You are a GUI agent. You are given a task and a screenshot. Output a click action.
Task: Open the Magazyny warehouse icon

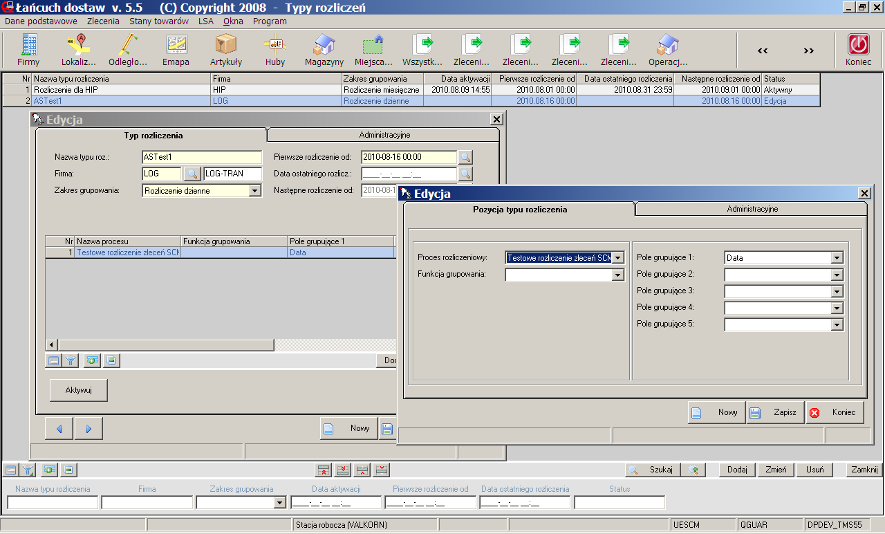point(324,50)
